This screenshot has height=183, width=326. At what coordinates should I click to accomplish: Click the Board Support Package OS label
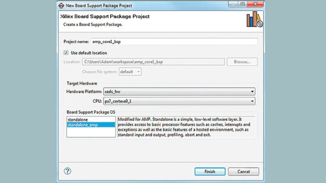[91, 112]
